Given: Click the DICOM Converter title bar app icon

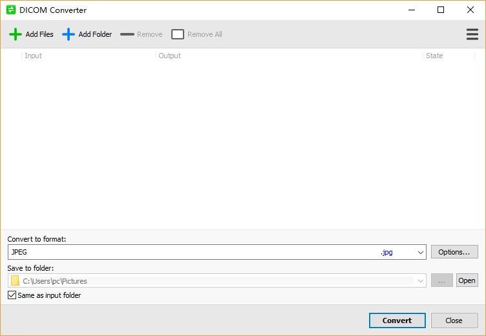Looking at the screenshot, I should pos(11,10).
